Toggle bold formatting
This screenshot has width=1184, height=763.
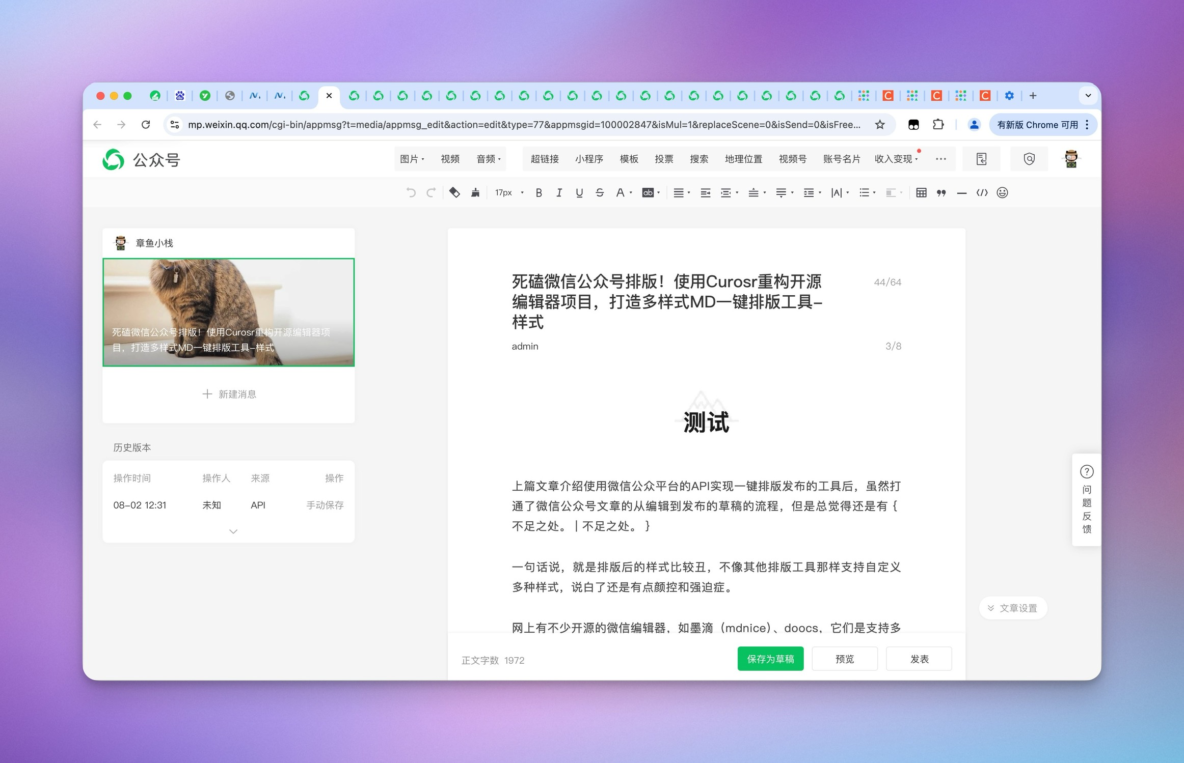tap(539, 192)
